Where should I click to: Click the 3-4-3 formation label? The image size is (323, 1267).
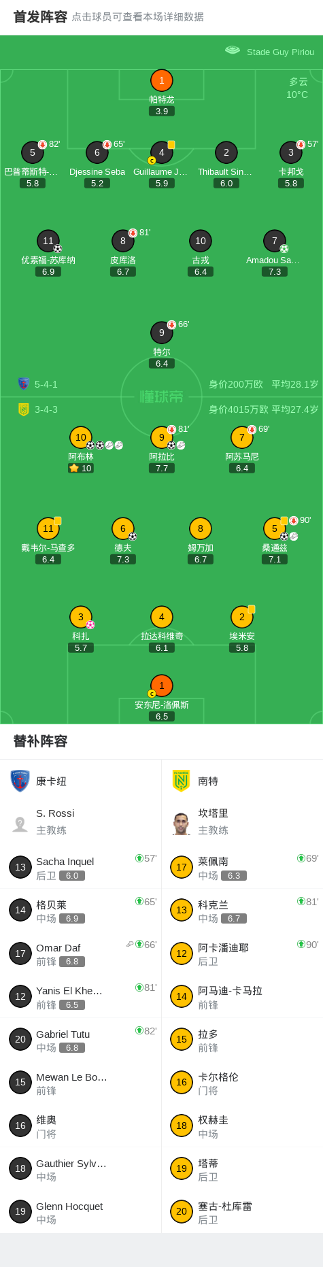(x=46, y=409)
